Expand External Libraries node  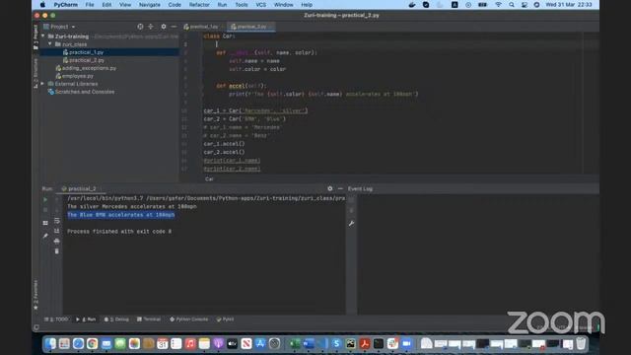click(42, 84)
